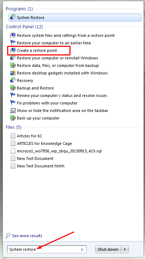
Task: Click the Control Panel (12) group header
Action: pos(24,26)
